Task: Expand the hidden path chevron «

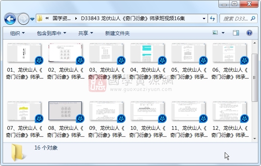Action: coord(47,18)
